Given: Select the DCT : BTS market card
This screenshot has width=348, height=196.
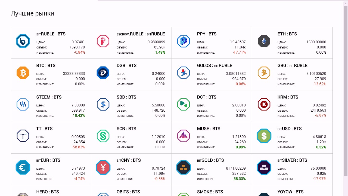Looking at the screenshot, I should pos(212,106).
